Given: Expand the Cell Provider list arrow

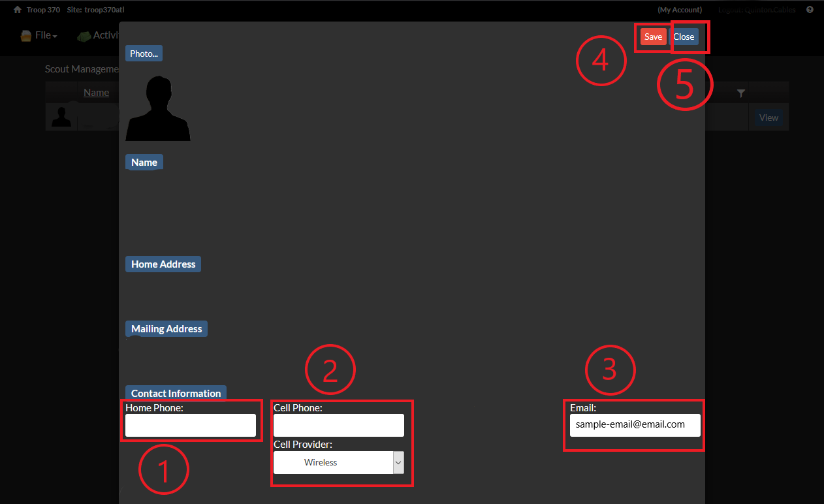Looking at the screenshot, I should [x=398, y=462].
